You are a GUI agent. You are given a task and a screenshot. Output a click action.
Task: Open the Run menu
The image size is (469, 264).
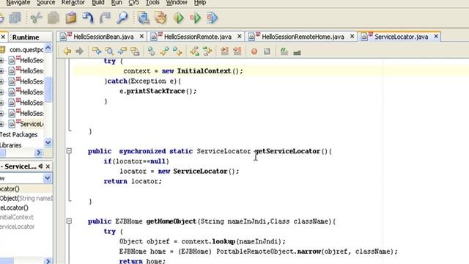pos(117,3)
